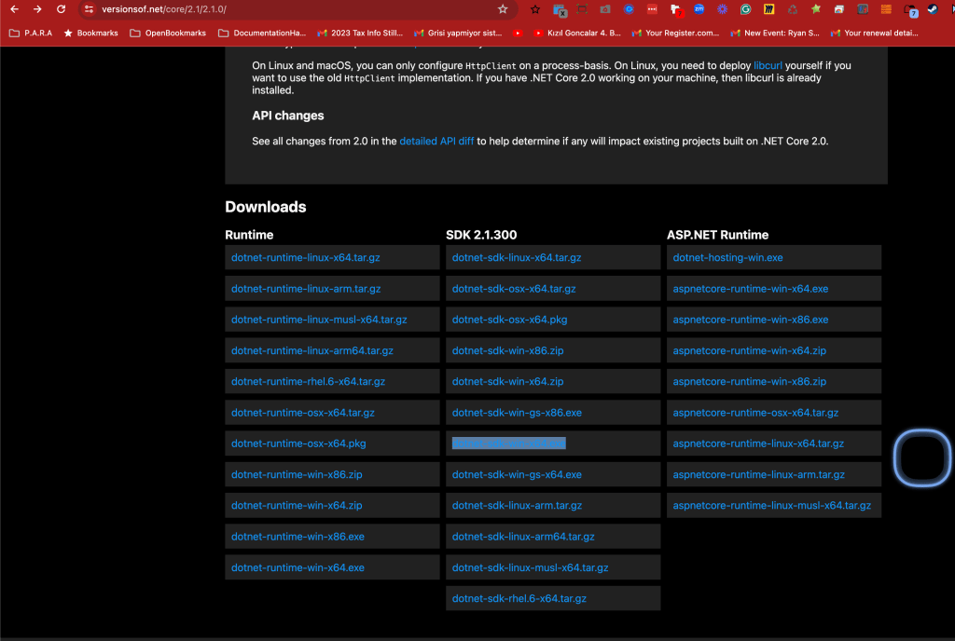
Task: Go back using the browser back arrow
Action: tap(15, 9)
